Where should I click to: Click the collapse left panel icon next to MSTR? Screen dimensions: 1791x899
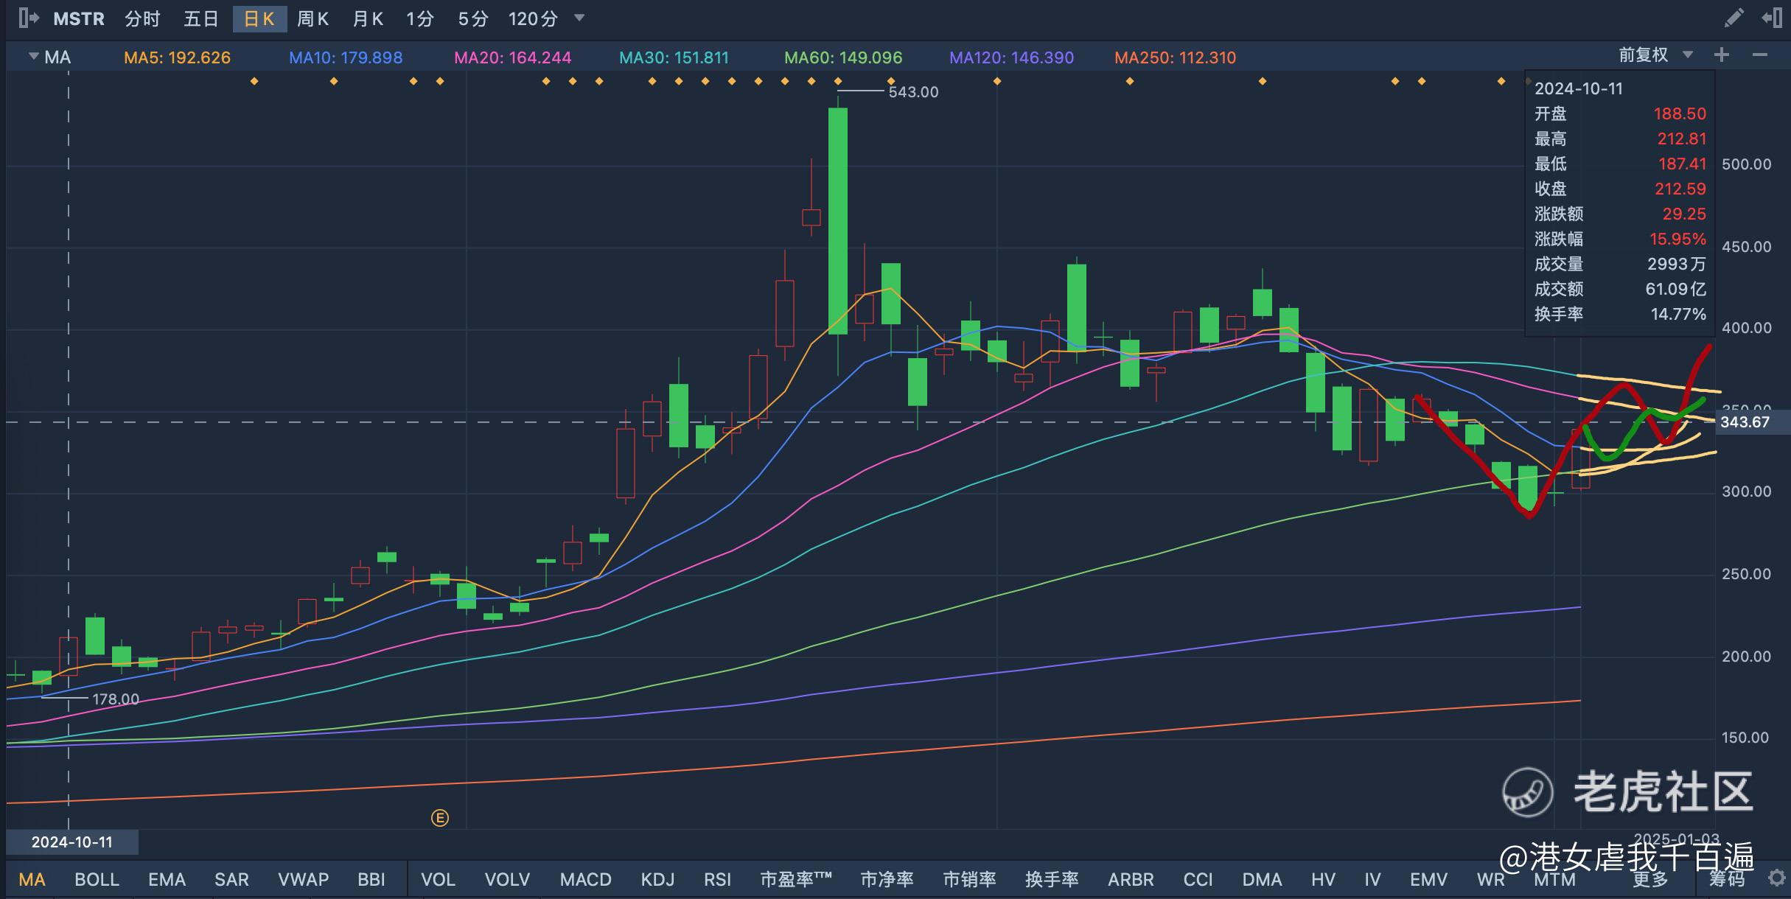28,18
